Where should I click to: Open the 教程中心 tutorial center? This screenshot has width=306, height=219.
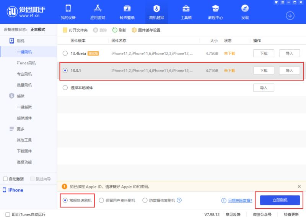(215, 12)
